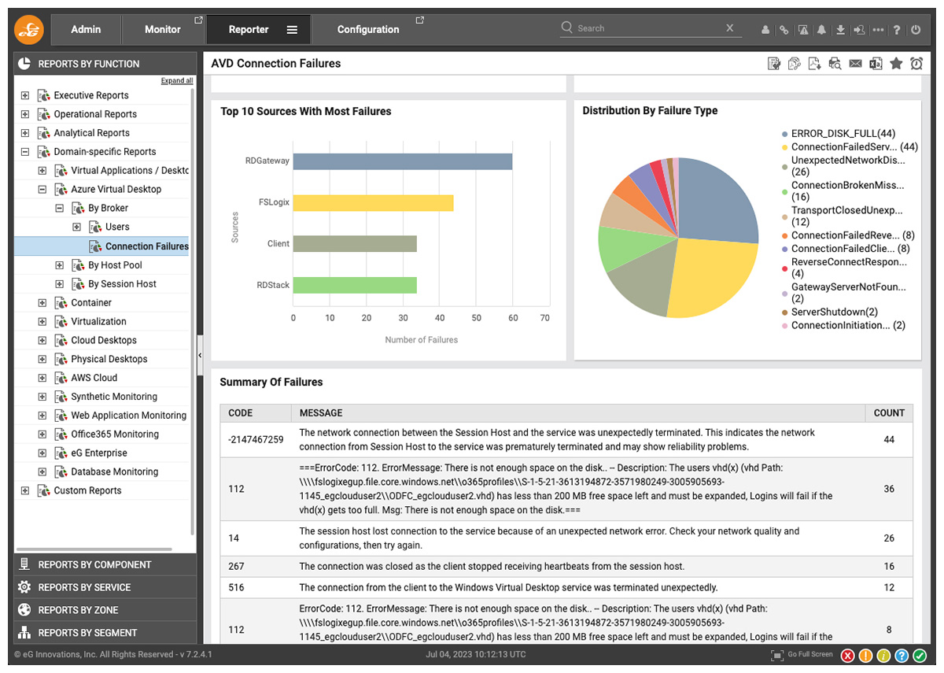The width and height of the screenshot is (944, 673).
Task: Click the CODE column header
Action: tap(256, 412)
